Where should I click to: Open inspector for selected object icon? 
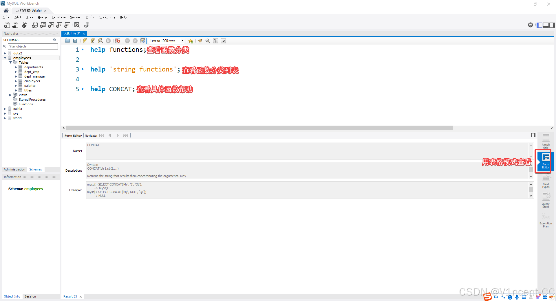pyautogui.click(x=25, y=25)
